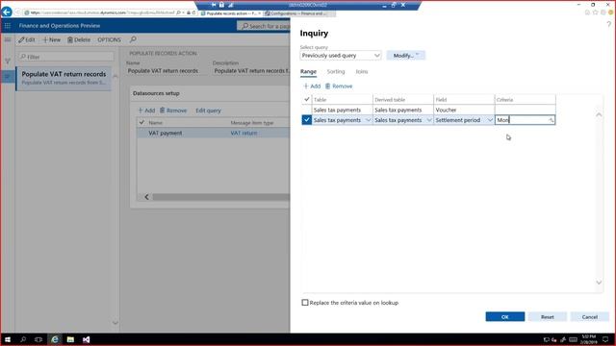Click the OK button
The image size is (616, 346).
504,316
